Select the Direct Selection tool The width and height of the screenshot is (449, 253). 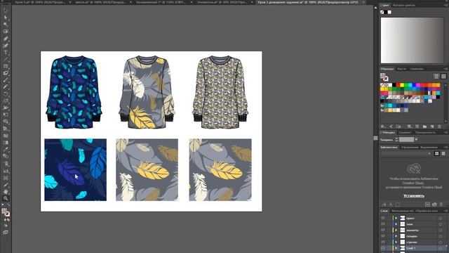(6, 18)
